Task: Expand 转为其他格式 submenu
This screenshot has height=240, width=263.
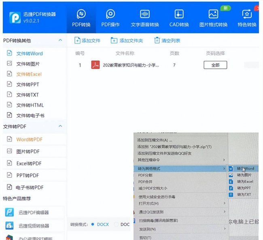Action: point(181,169)
